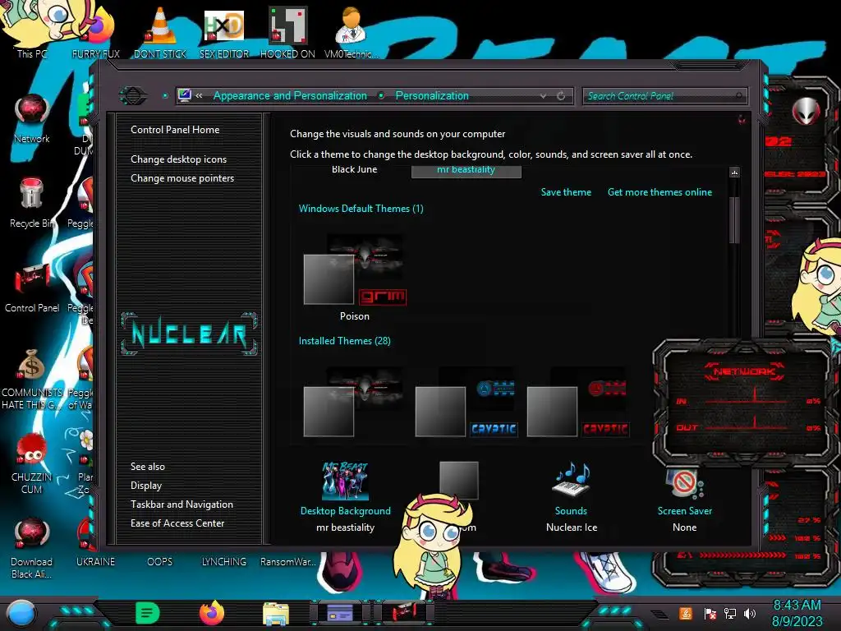The width and height of the screenshot is (841, 631).
Task: Click the double chevron breadcrumb expander
Action: [199, 96]
